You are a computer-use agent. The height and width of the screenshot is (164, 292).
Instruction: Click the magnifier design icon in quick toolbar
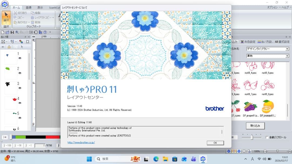(17, 32)
